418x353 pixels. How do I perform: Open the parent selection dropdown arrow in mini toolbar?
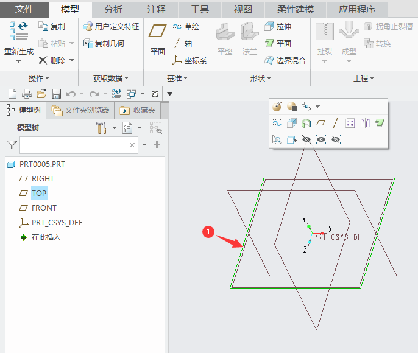(x=317, y=107)
